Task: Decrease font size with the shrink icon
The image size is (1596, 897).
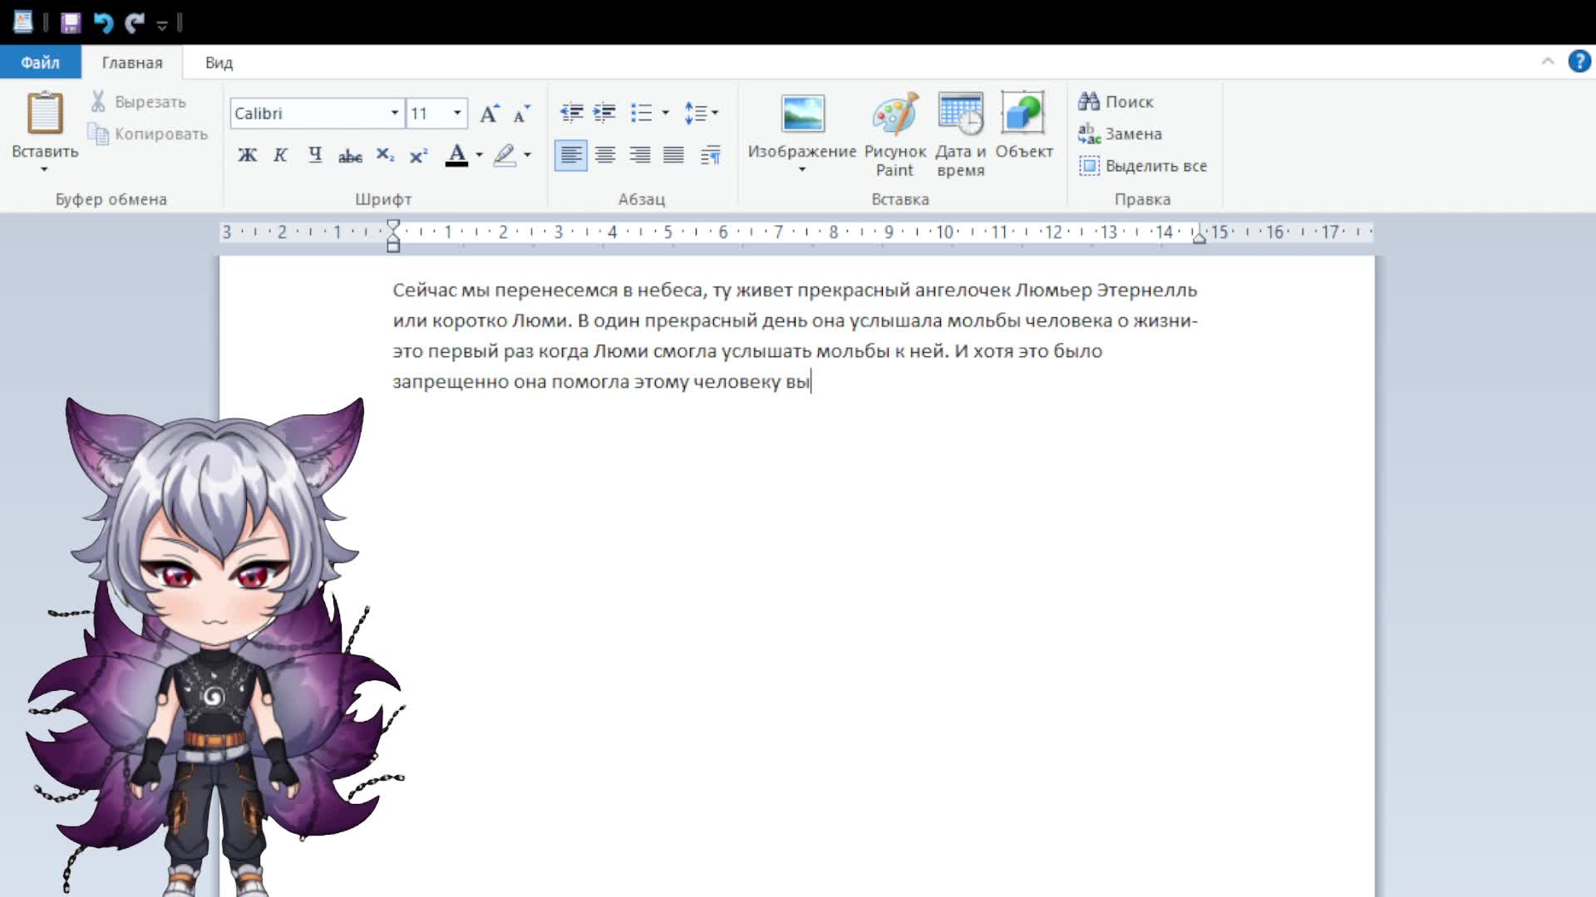Action: (521, 113)
